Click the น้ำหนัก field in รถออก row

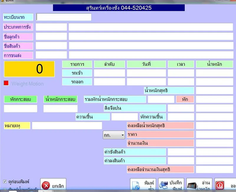[215, 82]
